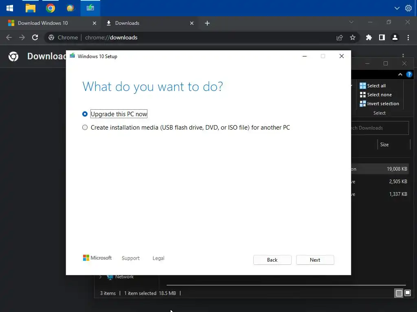
Task: Expand the top bar chevron next to gear
Action: click(397, 8)
